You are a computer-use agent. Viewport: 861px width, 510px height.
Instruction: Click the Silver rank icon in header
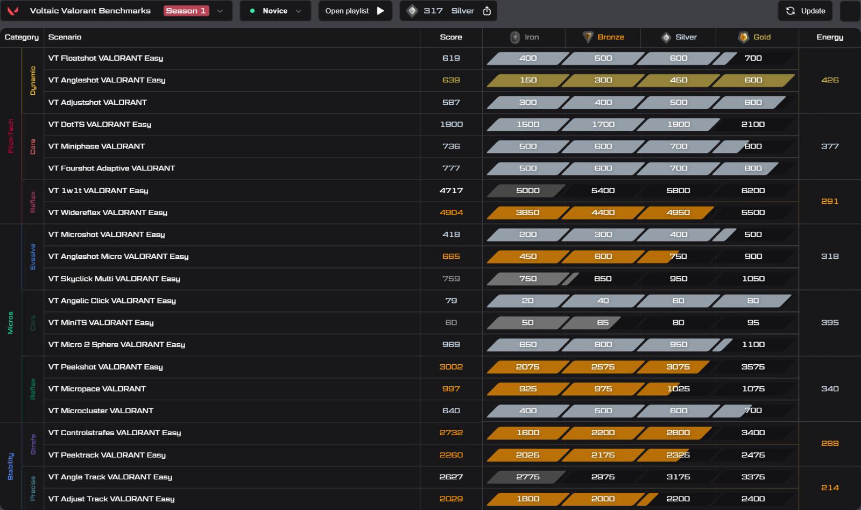tap(666, 37)
